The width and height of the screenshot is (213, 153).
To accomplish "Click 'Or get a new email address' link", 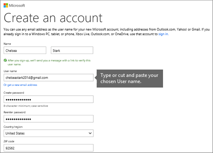I will coord(20,85).
